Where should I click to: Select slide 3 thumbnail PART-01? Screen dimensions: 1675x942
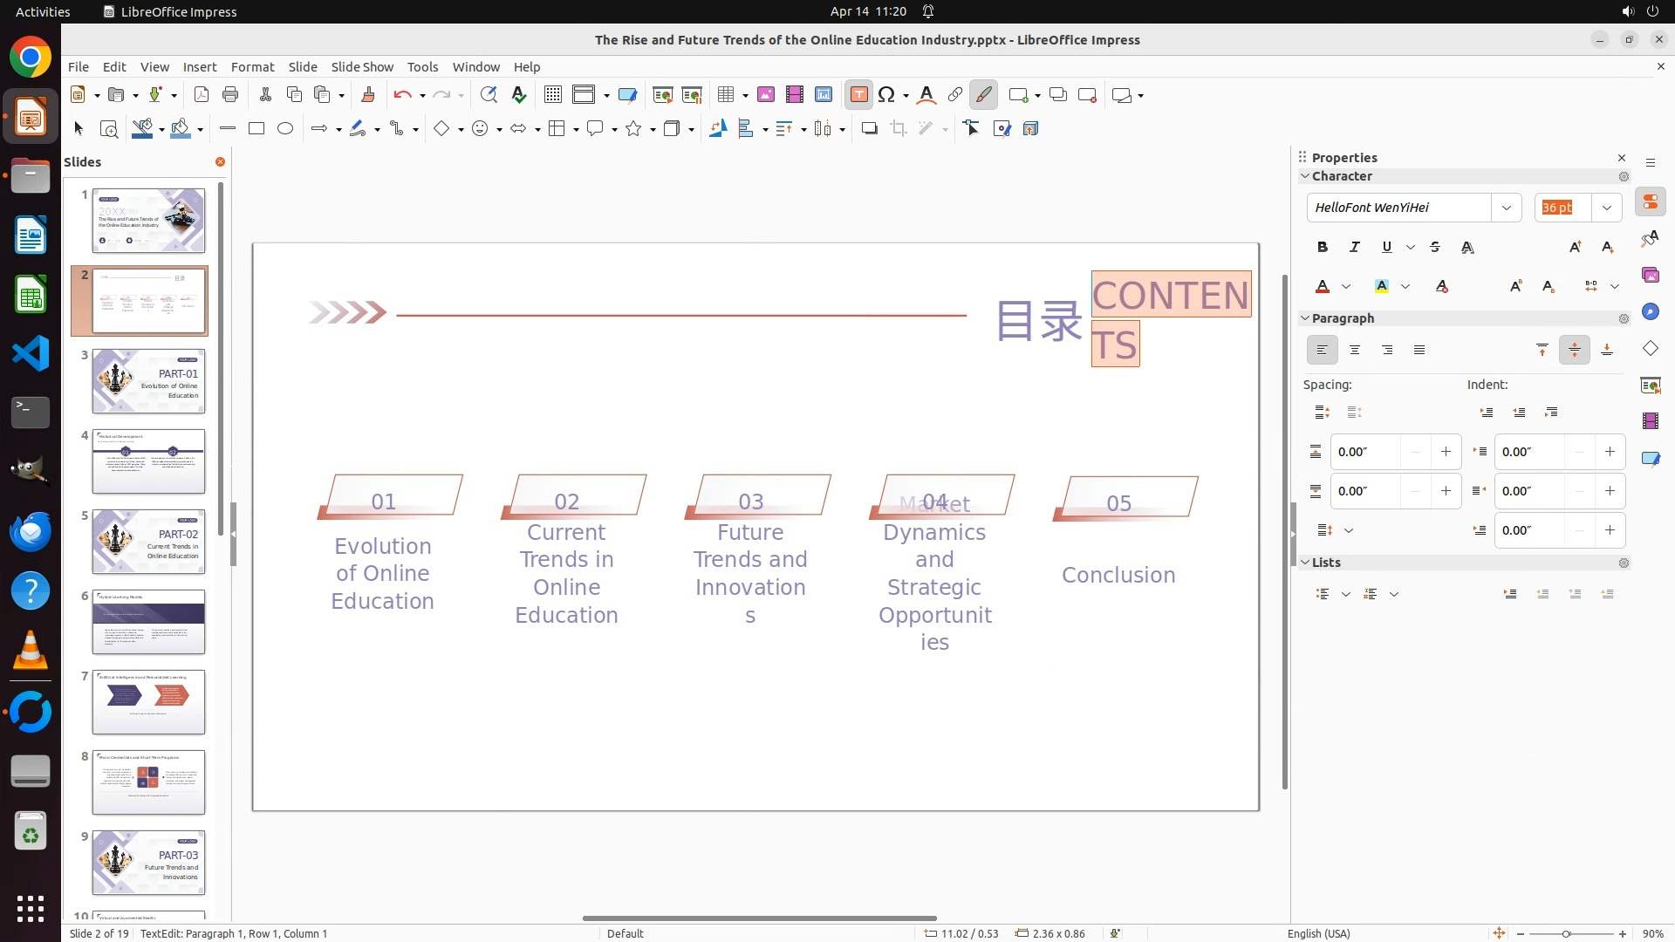[x=148, y=381]
